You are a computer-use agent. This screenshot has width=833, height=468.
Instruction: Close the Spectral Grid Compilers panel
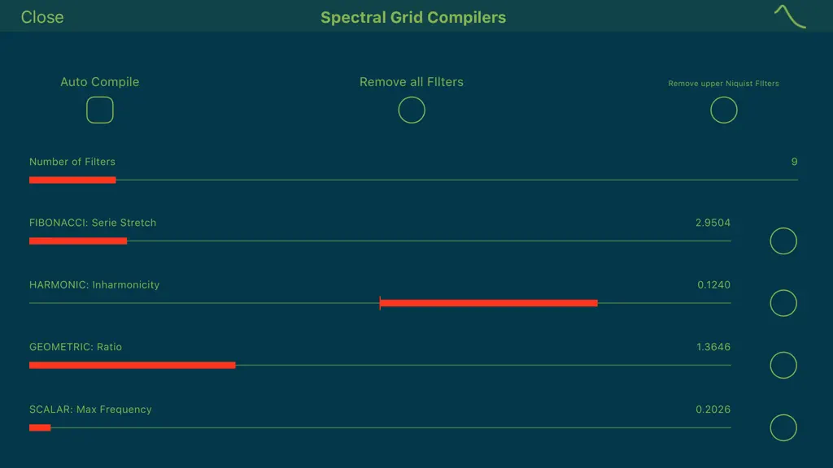(x=42, y=17)
